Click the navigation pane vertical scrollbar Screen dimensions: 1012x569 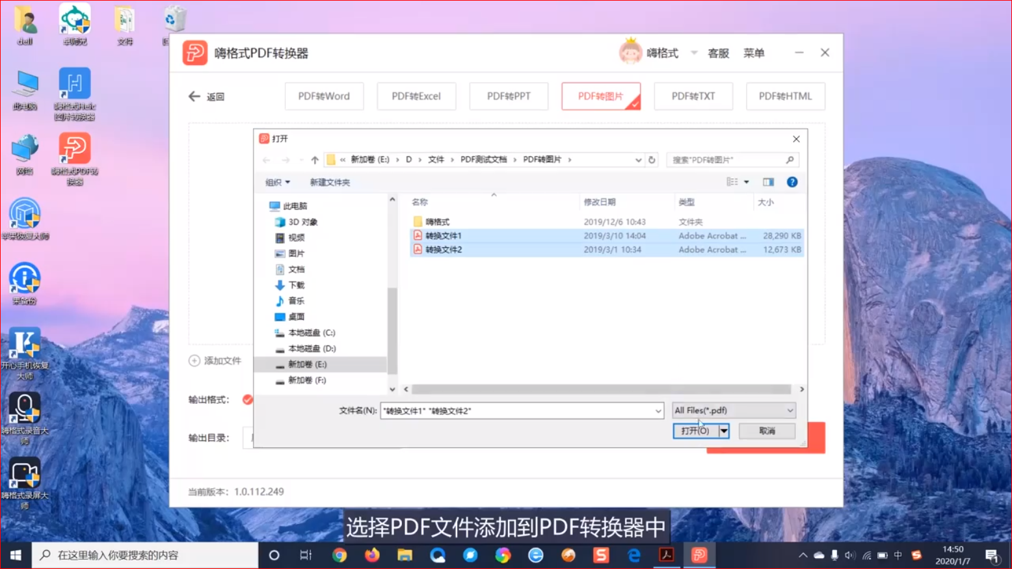392,330
